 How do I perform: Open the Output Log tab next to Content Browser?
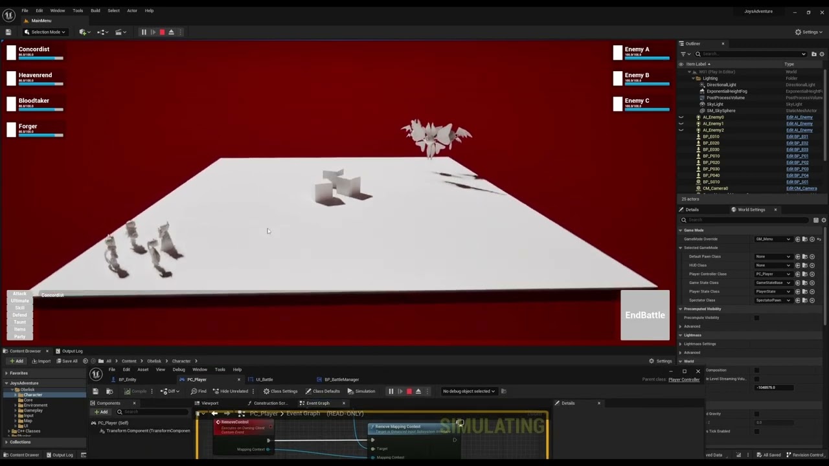(69, 351)
